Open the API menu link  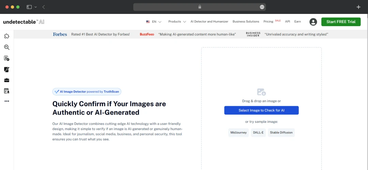coord(288,21)
